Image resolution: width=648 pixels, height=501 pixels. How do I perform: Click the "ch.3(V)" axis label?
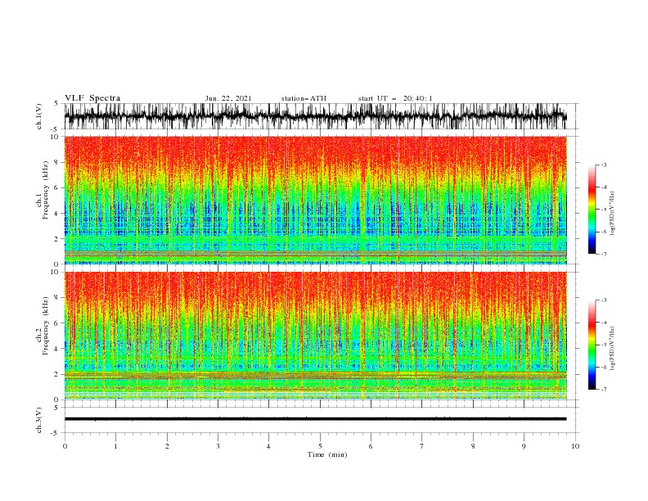(39, 420)
